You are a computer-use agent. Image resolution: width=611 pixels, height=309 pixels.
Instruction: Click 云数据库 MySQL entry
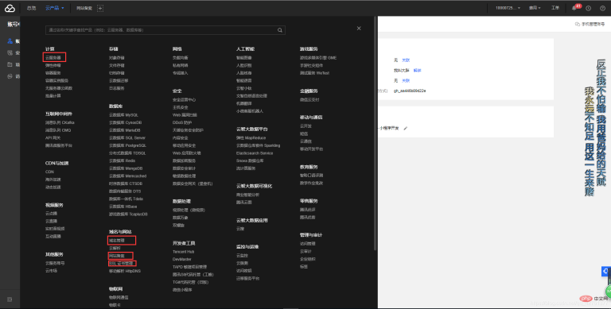(x=123, y=115)
